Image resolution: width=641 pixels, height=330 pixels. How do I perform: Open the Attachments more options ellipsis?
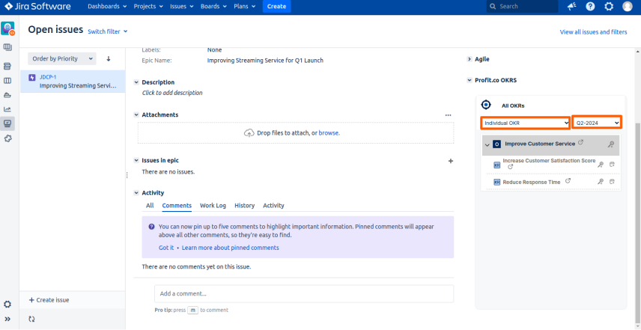tap(448, 115)
